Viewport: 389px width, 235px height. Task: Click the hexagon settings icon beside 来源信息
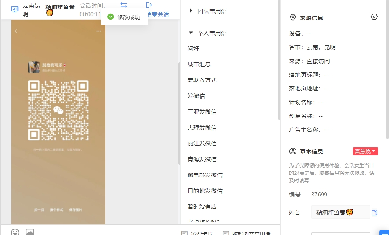coord(374,17)
